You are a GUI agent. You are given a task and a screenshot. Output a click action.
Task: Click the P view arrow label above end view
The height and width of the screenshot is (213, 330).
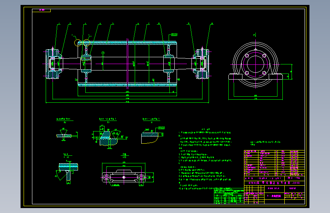[254, 35]
